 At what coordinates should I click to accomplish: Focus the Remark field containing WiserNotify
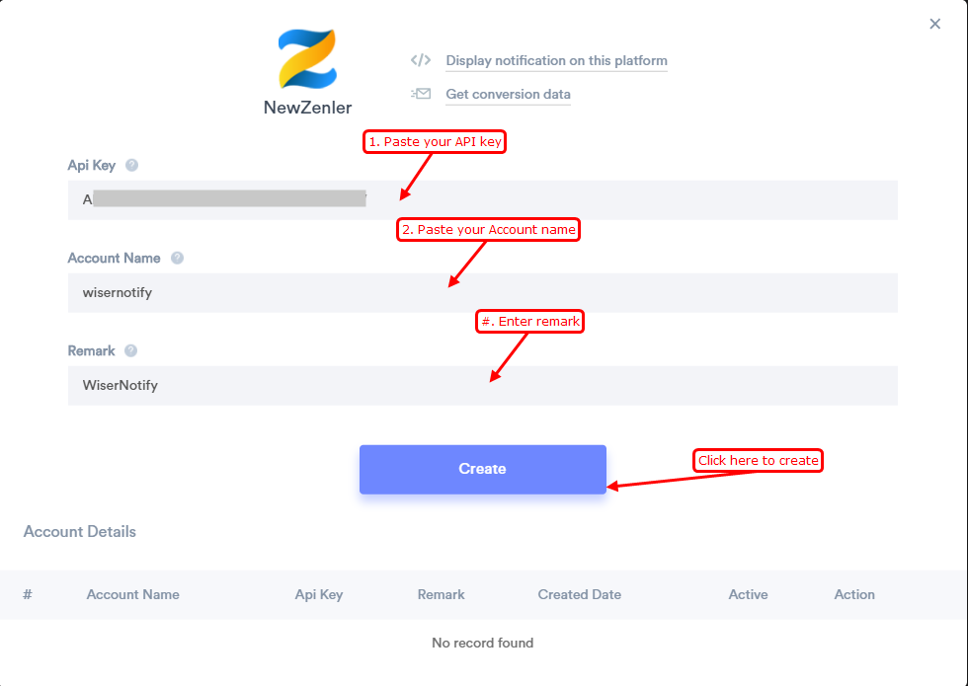click(x=483, y=386)
